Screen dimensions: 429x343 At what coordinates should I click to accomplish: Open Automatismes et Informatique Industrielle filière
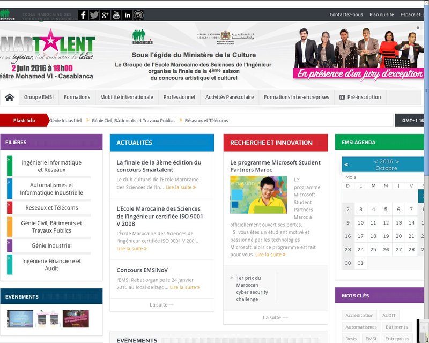(x=51, y=189)
